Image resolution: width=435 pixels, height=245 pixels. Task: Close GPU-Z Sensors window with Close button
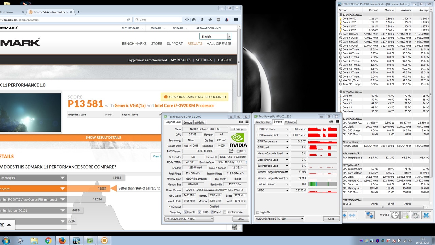click(x=331, y=219)
